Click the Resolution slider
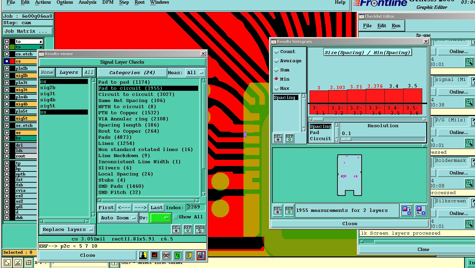 (383, 139)
